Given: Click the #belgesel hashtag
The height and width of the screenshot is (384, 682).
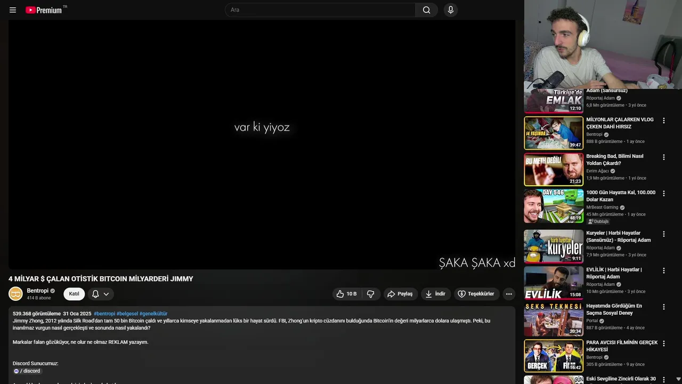Looking at the screenshot, I should (127, 314).
